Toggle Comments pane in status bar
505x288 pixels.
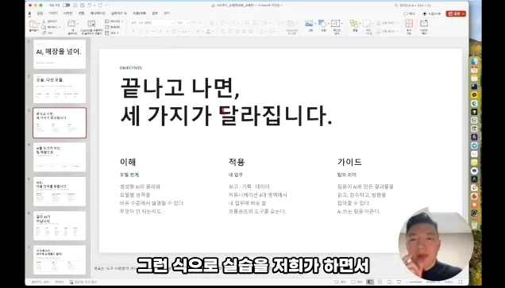(x=357, y=282)
